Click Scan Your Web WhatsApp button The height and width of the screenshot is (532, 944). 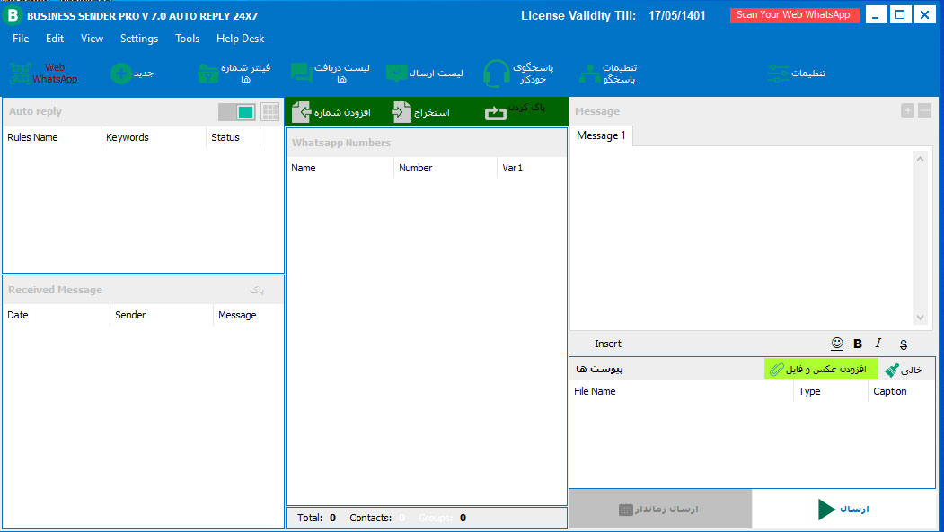[x=794, y=15]
